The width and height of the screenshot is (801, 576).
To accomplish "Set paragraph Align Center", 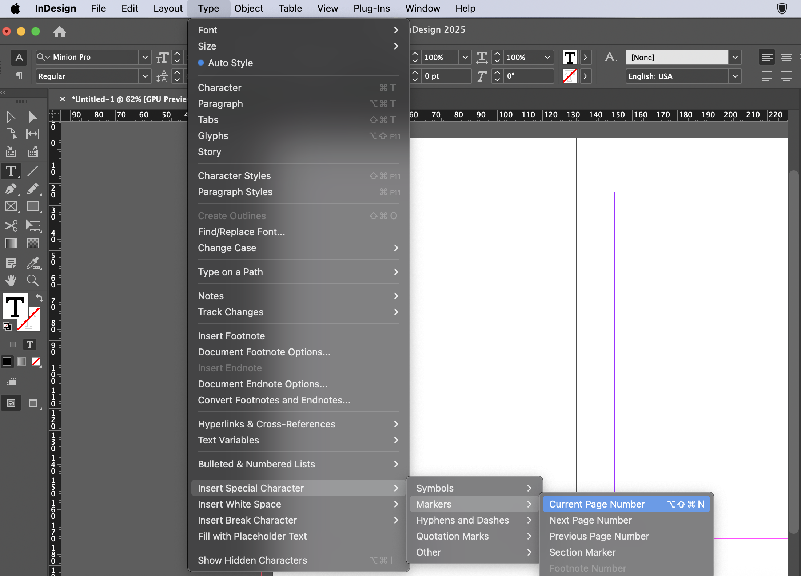I will [x=786, y=57].
